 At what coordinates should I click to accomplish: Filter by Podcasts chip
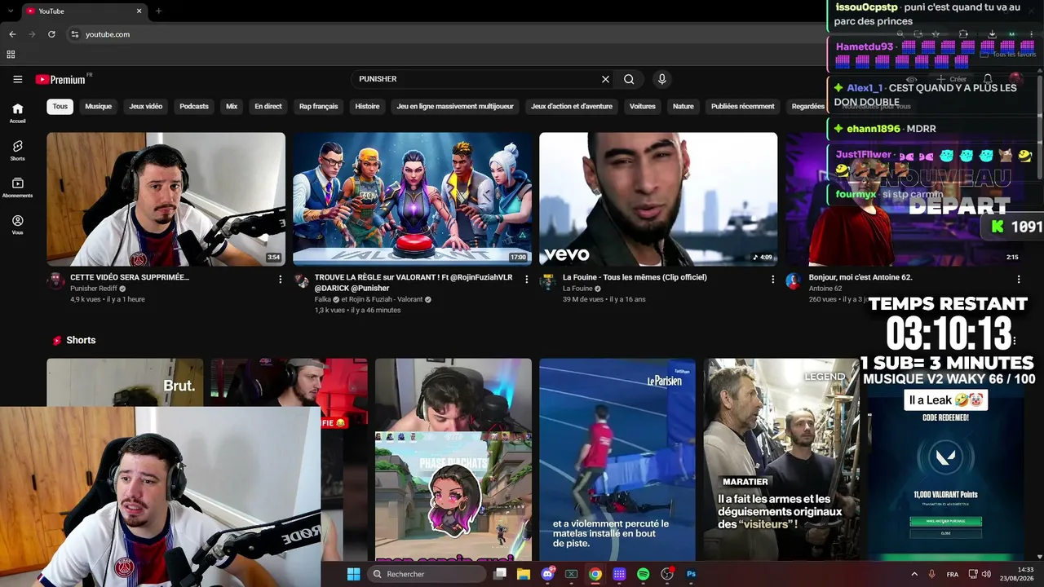coord(194,106)
